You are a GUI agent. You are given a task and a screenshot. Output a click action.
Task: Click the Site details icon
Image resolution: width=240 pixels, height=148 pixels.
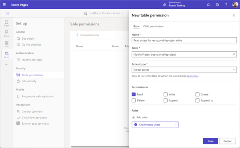click(x=18, y=39)
